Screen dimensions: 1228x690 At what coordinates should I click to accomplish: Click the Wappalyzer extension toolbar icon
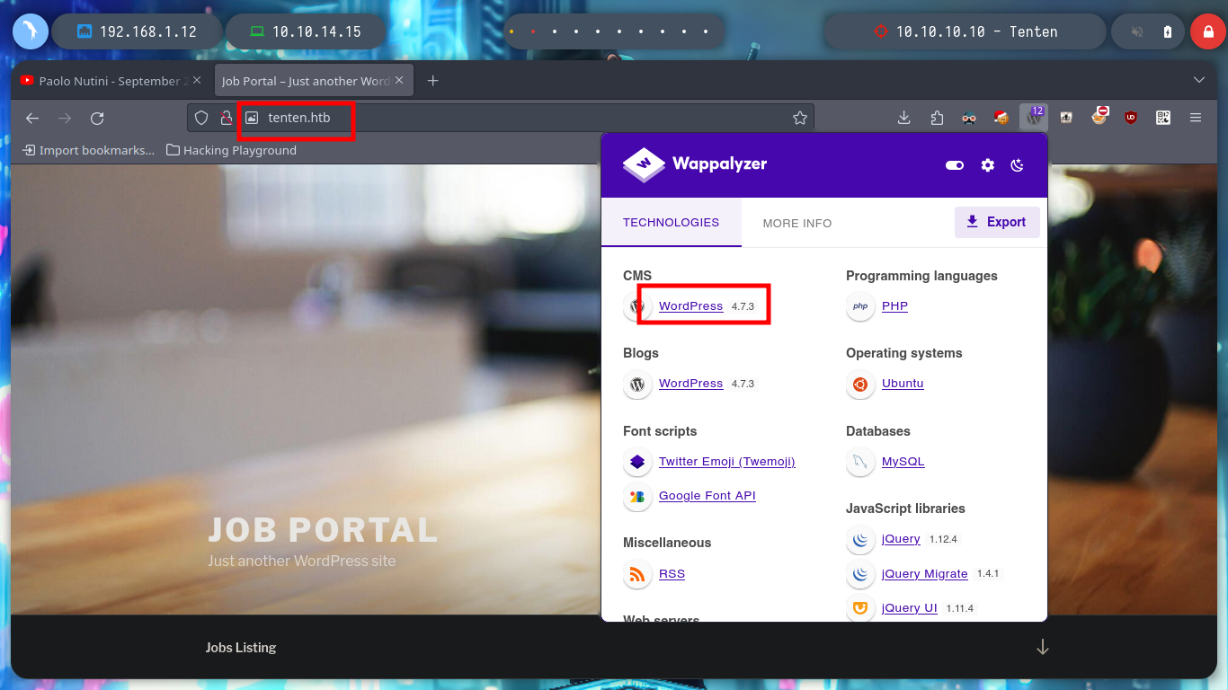pos(1034,118)
